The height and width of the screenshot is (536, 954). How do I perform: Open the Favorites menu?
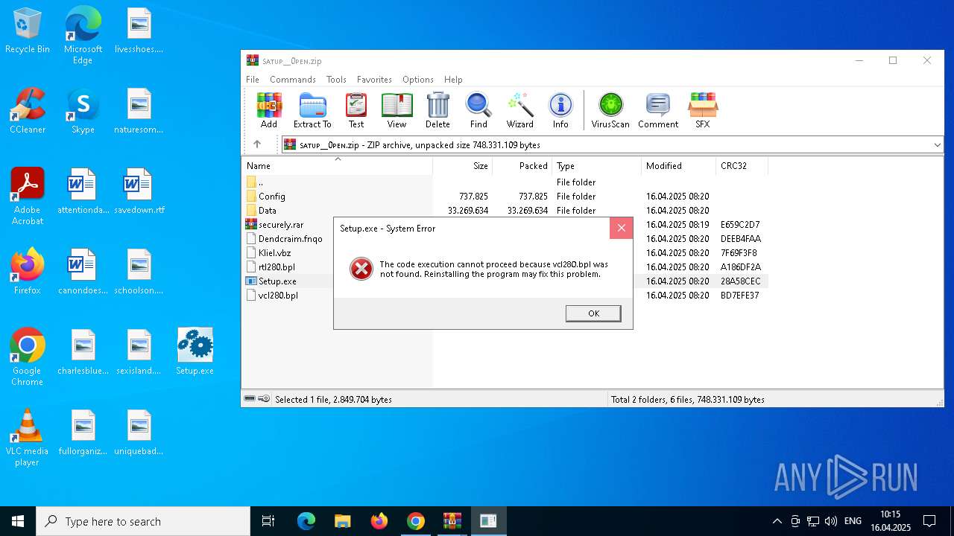374,80
